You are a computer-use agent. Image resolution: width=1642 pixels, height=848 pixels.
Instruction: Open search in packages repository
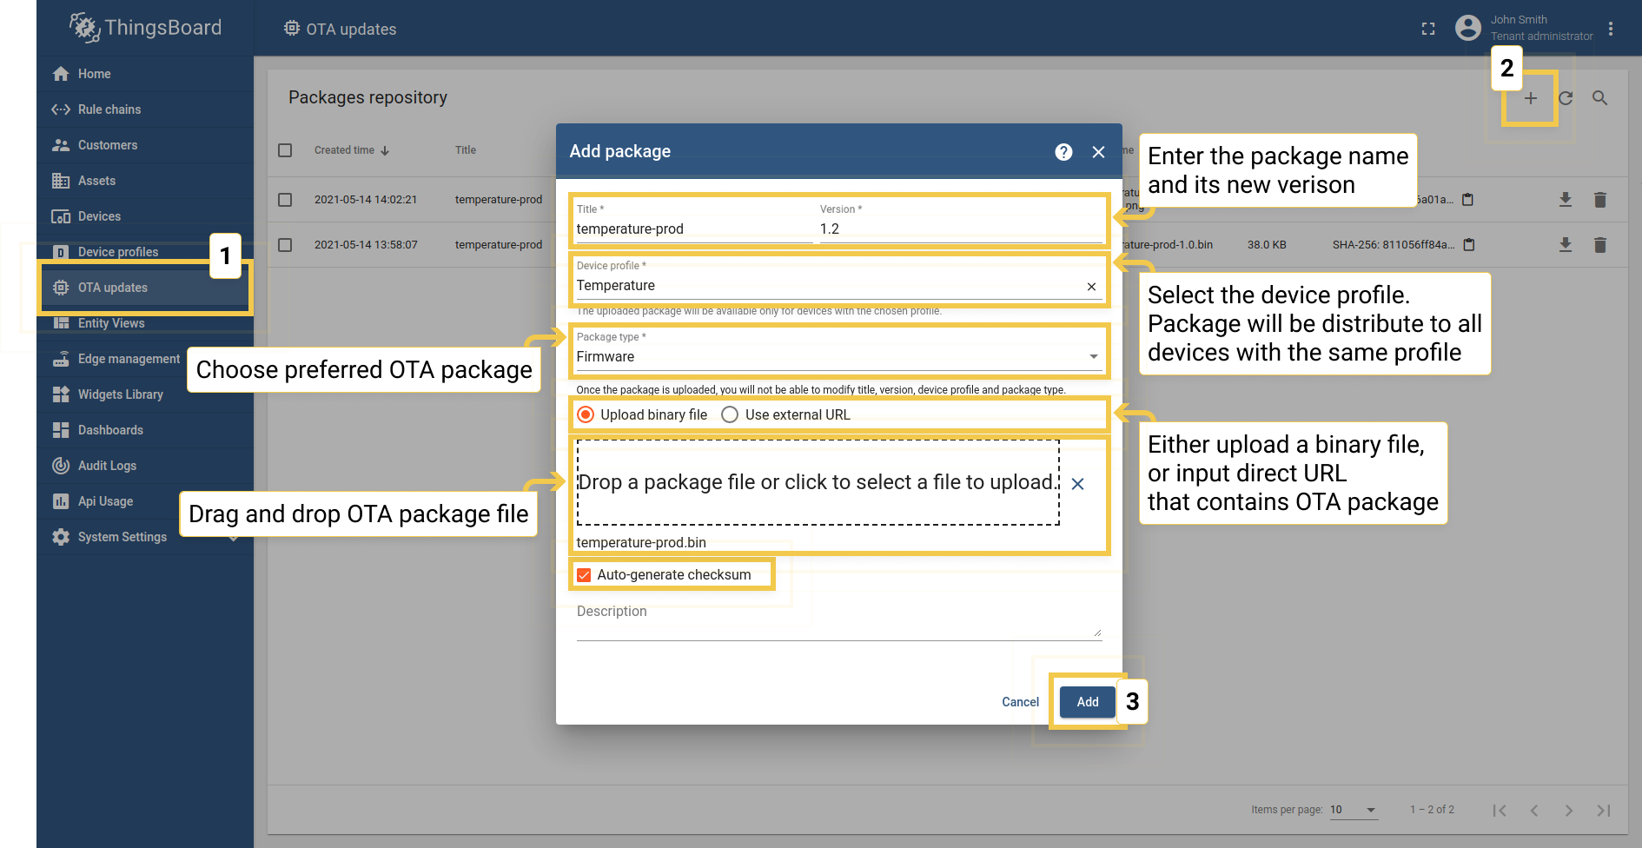pos(1599,98)
